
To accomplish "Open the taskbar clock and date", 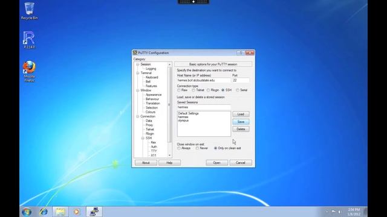I will (354, 212).
